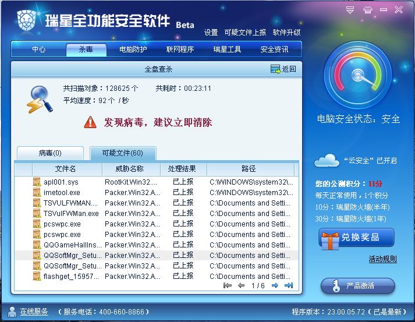
Task: Click RootKit.Win32.... threat name
Action: click(x=131, y=182)
